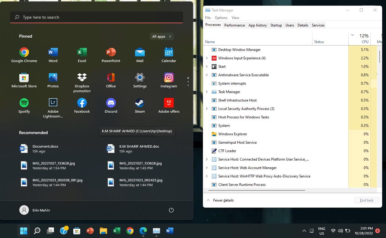The image size is (386, 238).
Task: Show All apps list
Action: pyautogui.click(x=162, y=36)
